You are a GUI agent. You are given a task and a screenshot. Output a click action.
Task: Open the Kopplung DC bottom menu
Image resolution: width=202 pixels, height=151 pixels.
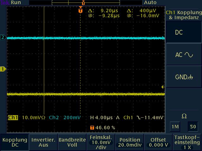pos(15,142)
